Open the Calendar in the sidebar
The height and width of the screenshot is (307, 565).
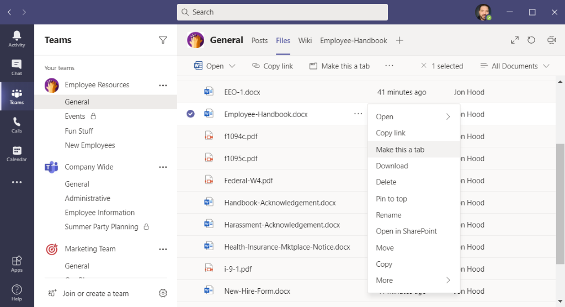coord(17,153)
